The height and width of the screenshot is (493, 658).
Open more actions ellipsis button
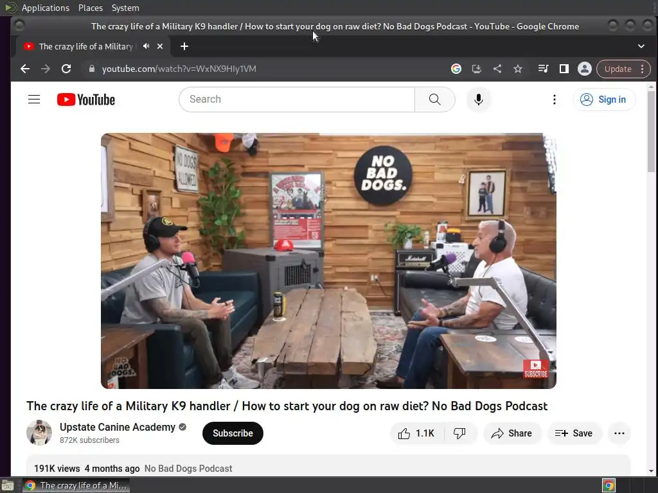(x=619, y=433)
